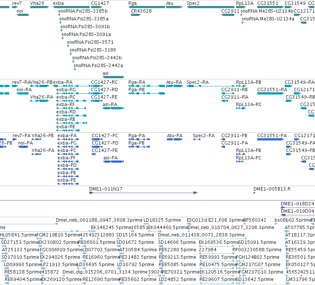Screen dimensions: 315x285
Task: Click the asl gene label
Action: 105,73
